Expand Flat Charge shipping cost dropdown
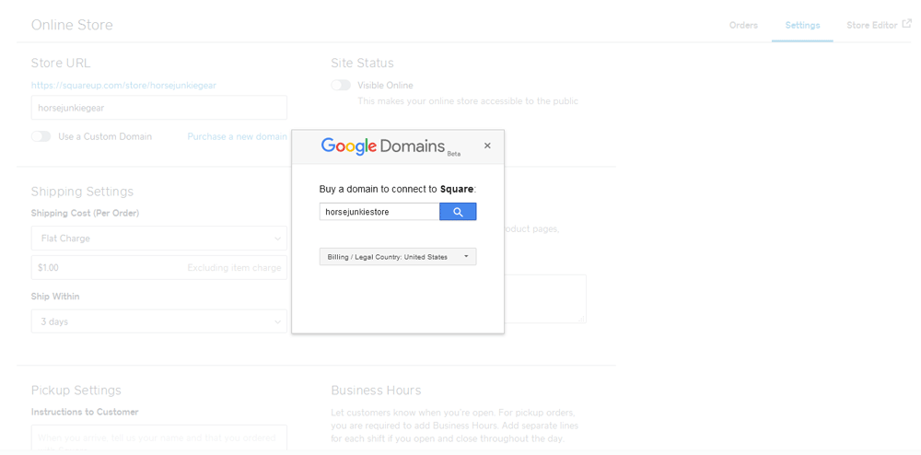The width and height of the screenshot is (921, 455). 159,239
